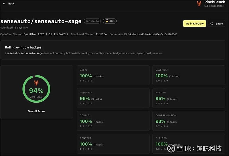Click the Submission Details subtitle
Viewport: 229px width, 156px height.
click(214, 6)
